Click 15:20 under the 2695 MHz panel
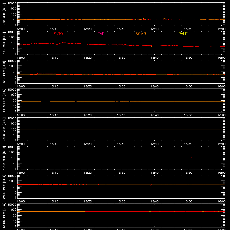The height and width of the screenshot is (230, 230). [x=88, y=144]
